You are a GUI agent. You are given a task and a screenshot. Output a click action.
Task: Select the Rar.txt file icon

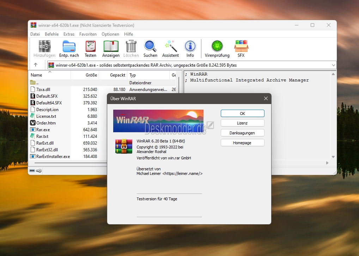(x=33, y=136)
